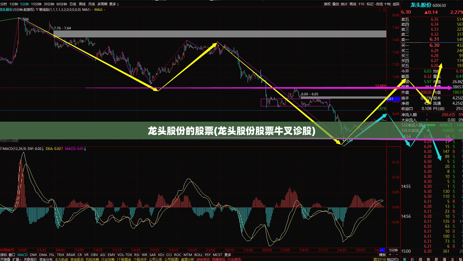Expand the 侧边栏 sidebar
Screen dimensions: 463x261
click(x=393, y=259)
